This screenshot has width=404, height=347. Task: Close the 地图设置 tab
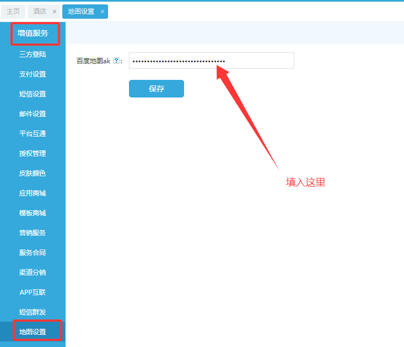(102, 12)
